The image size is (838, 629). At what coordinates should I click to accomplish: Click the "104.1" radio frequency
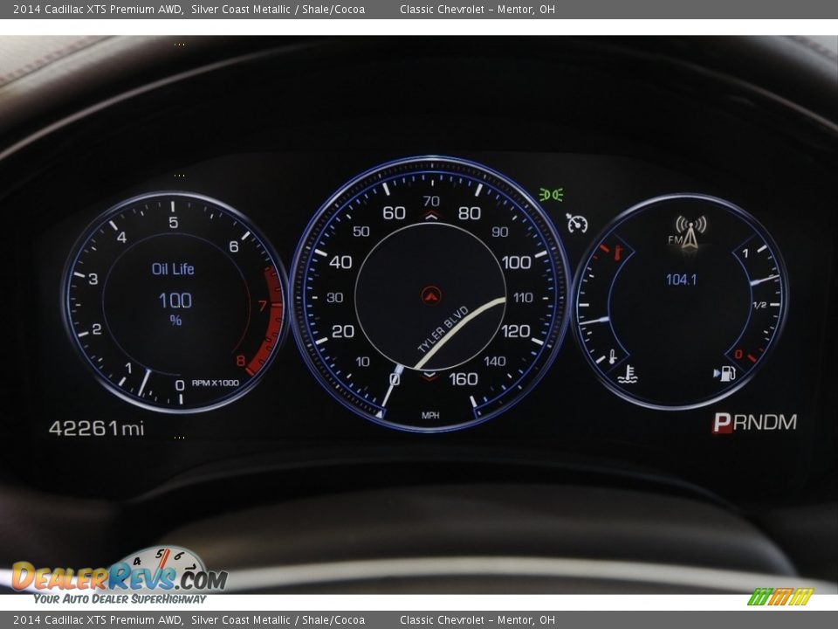coord(681,280)
